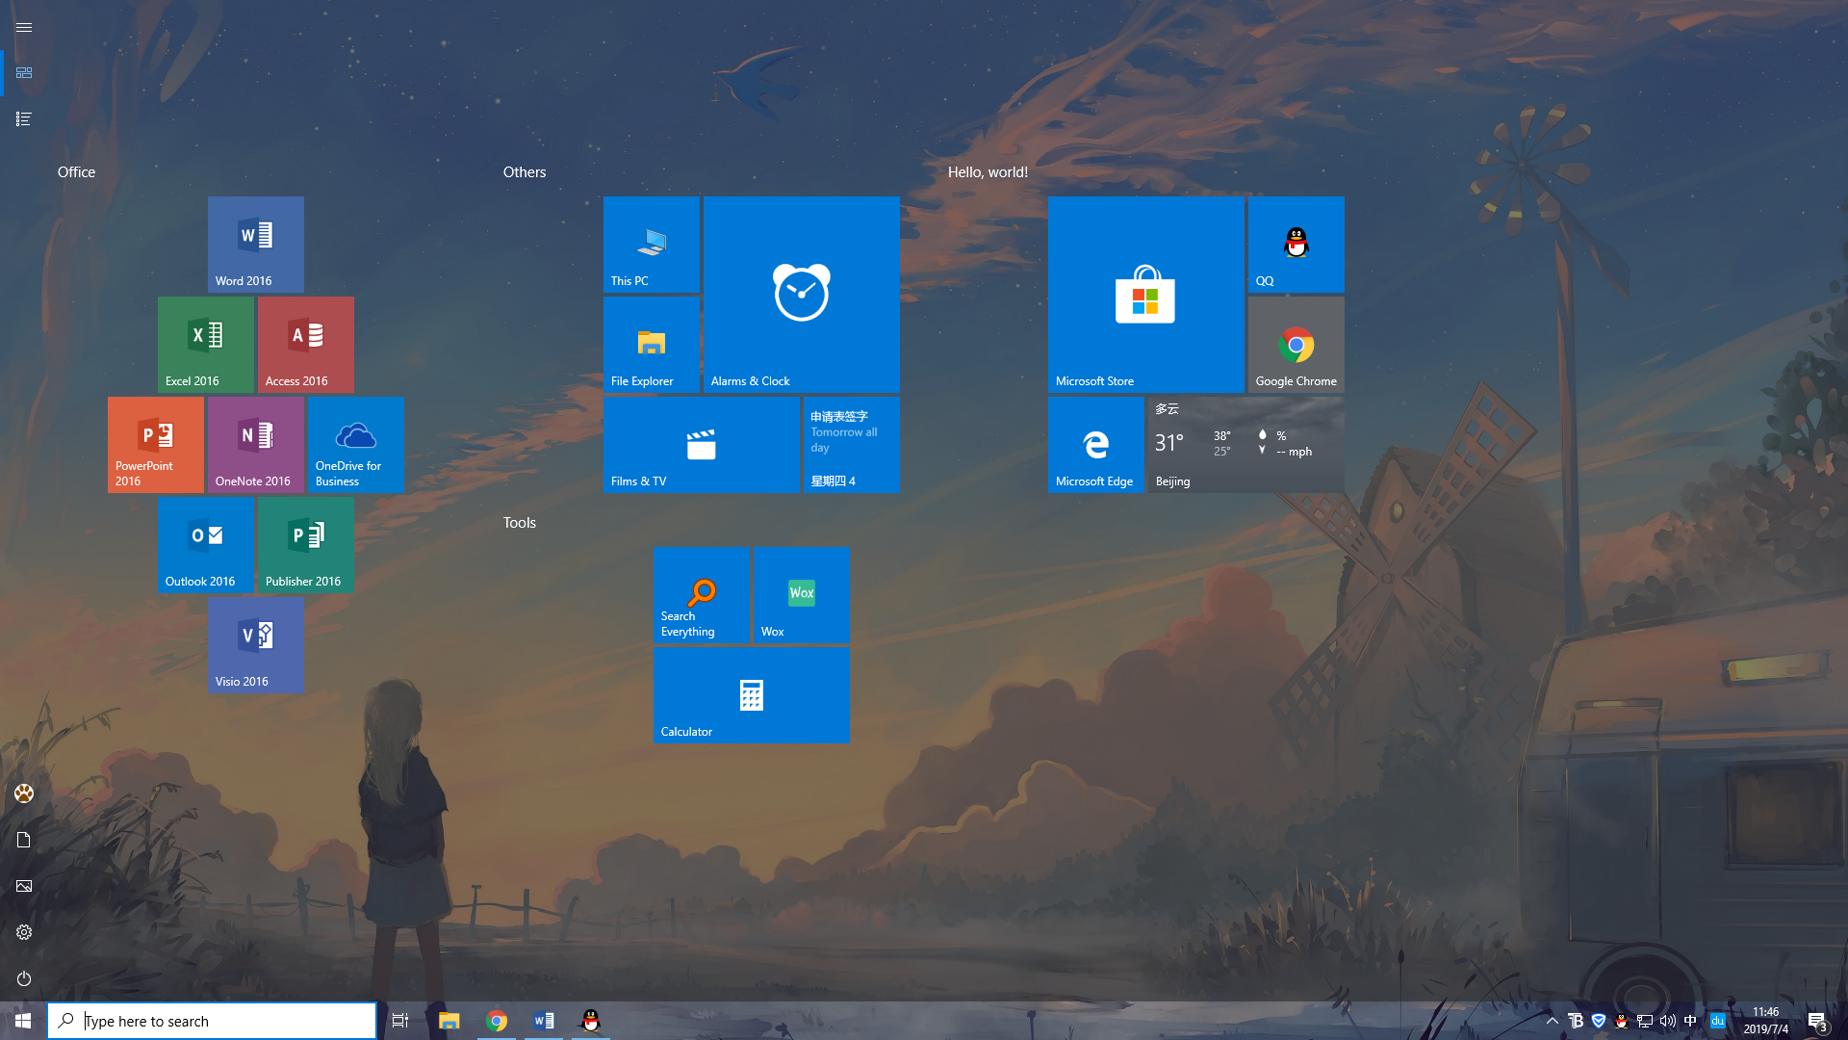The width and height of the screenshot is (1848, 1040).
Task: Click the Power button in the sidebar
Action: (24, 978)
